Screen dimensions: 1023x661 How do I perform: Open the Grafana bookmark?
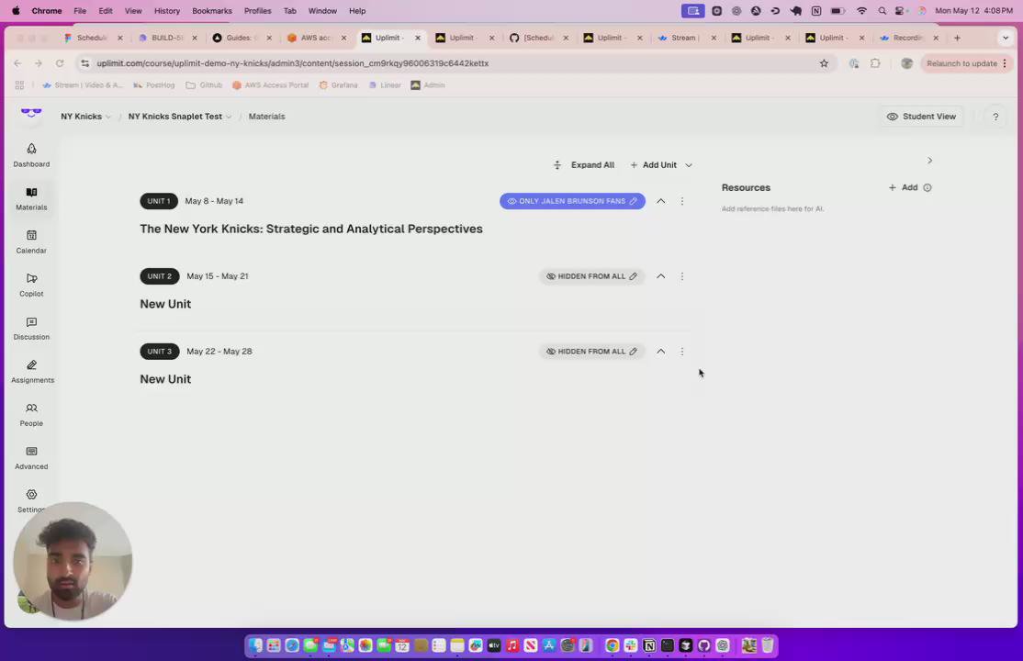[338, 85]
